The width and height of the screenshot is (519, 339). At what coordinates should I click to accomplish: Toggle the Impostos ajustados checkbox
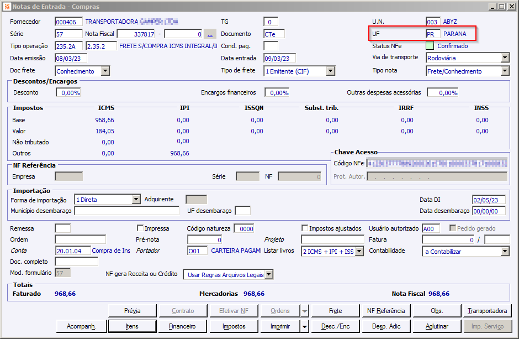click(x=305, y=228)
